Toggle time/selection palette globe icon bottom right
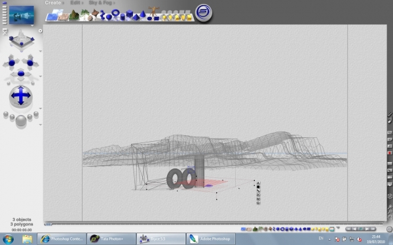The width and height of the screenshot is (393, 245). pos(389,229)
